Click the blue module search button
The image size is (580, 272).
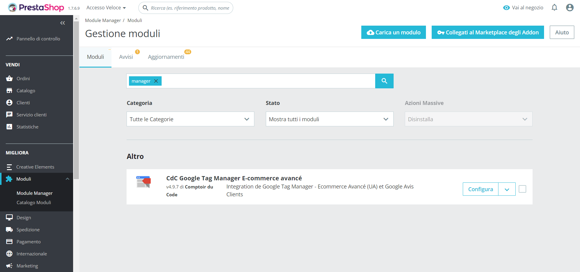pos(384,81)
